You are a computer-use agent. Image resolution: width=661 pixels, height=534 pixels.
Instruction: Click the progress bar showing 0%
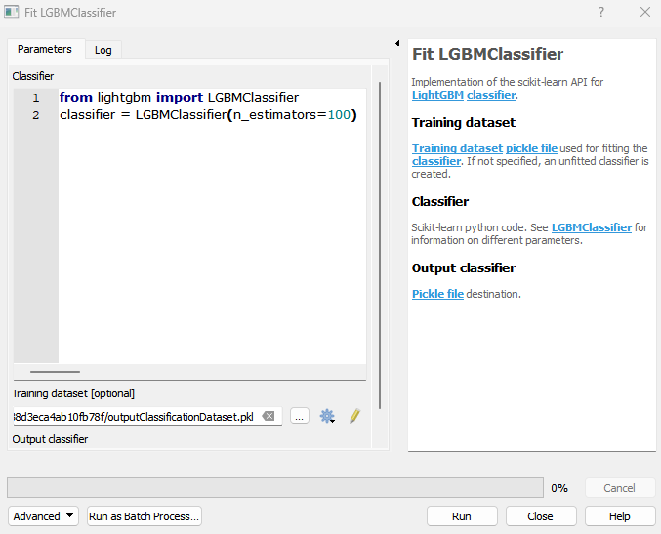pyautogui.click(x=275, y=488)
